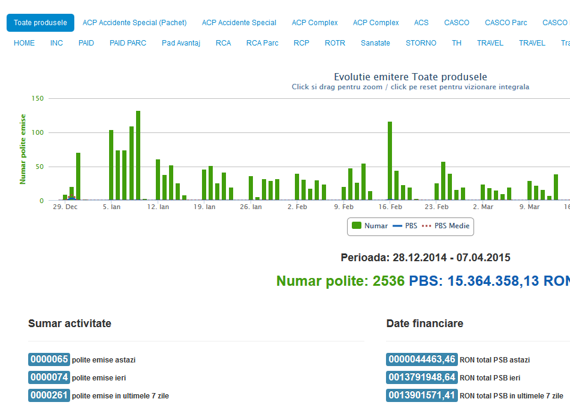Click the tall green bar above 16. Feb
570x405 pixels.
(x=390, y=161)
